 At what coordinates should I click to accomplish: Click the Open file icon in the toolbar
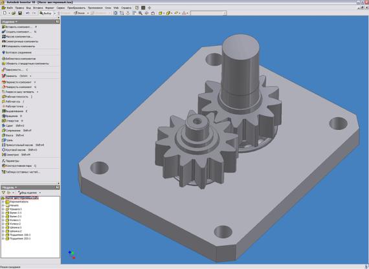[14, 13]
